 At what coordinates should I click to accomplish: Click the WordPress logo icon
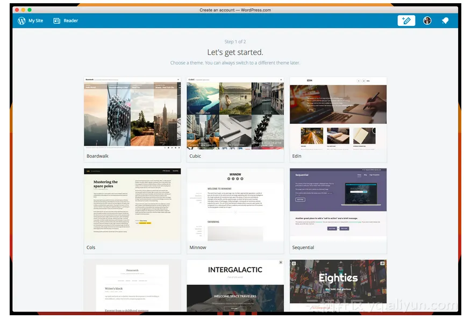(x=22, y=21)
